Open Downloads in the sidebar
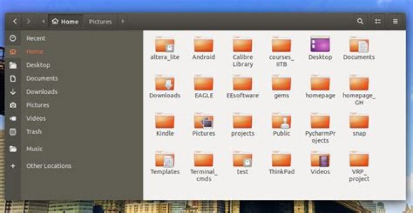The width and height of the screenshot is (413, 213). (74, 92)
